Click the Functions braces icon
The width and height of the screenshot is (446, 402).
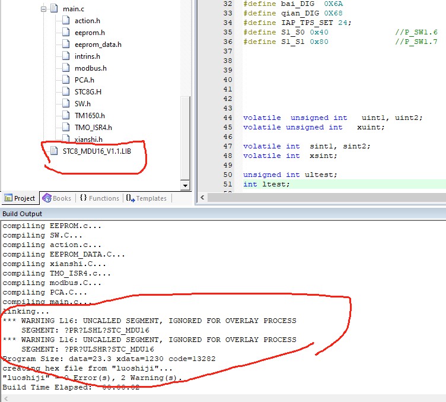coord(84,198)
